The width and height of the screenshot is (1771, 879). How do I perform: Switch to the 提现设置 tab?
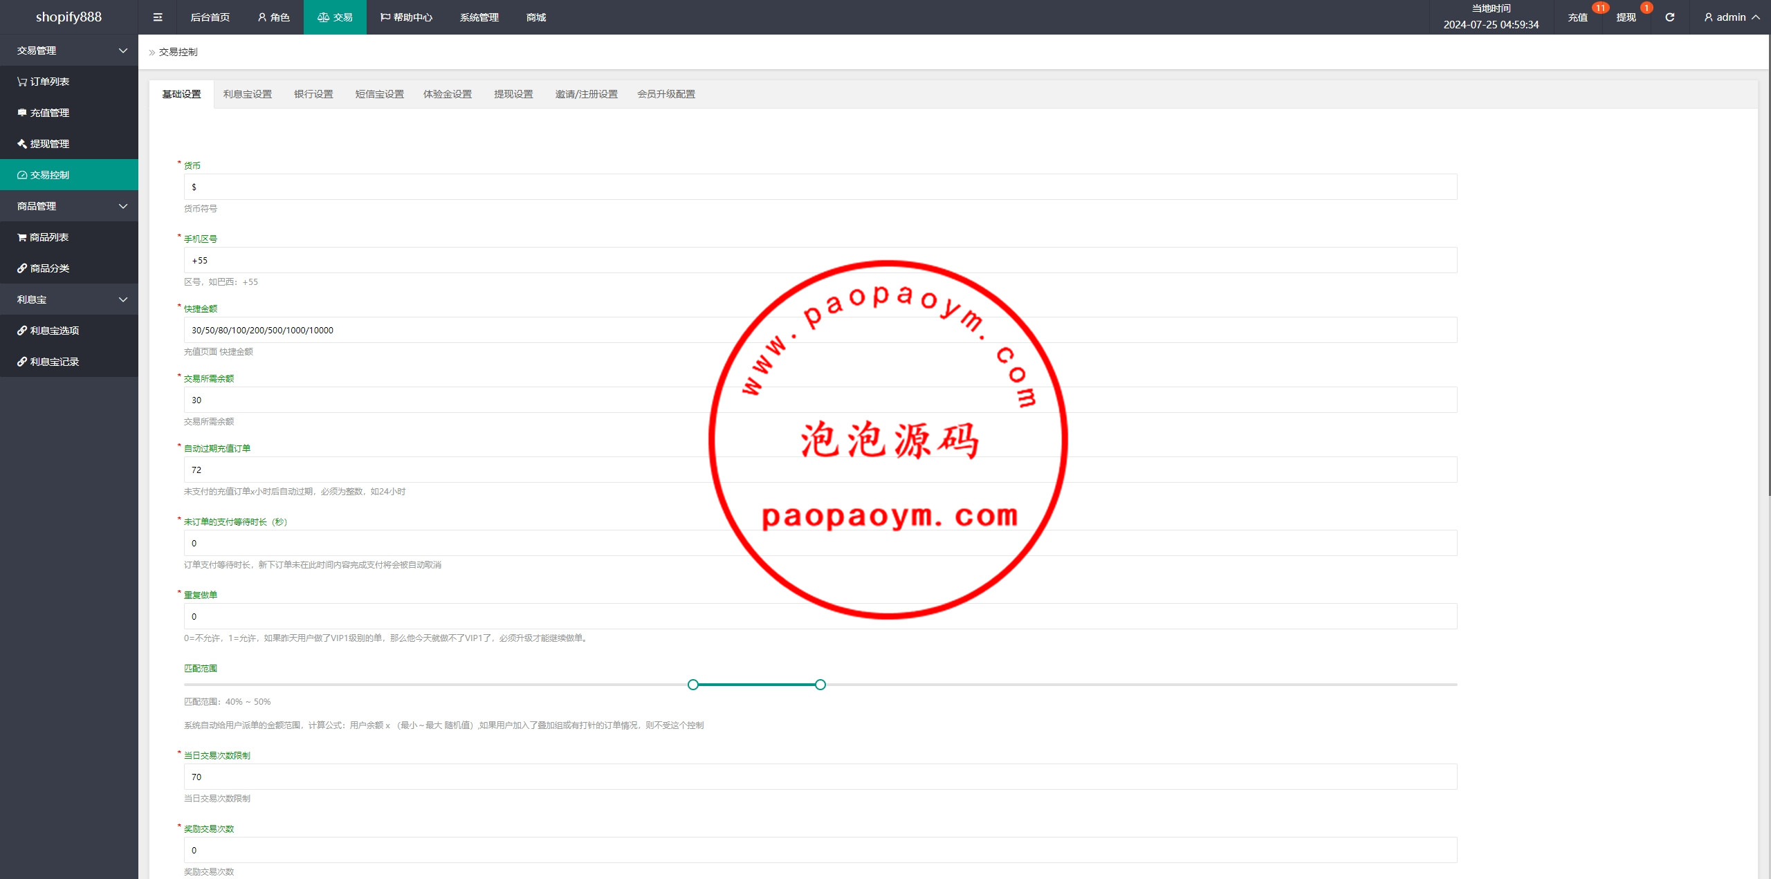click(x=513, y=94)
